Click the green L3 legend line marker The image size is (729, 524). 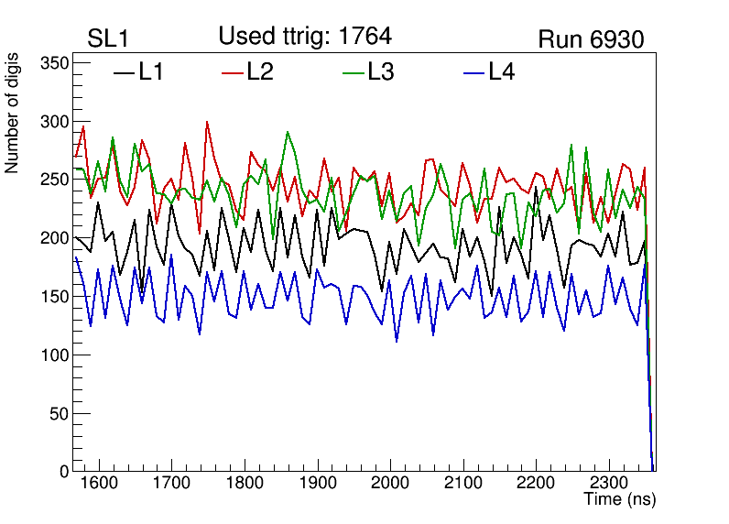(353, 73)
